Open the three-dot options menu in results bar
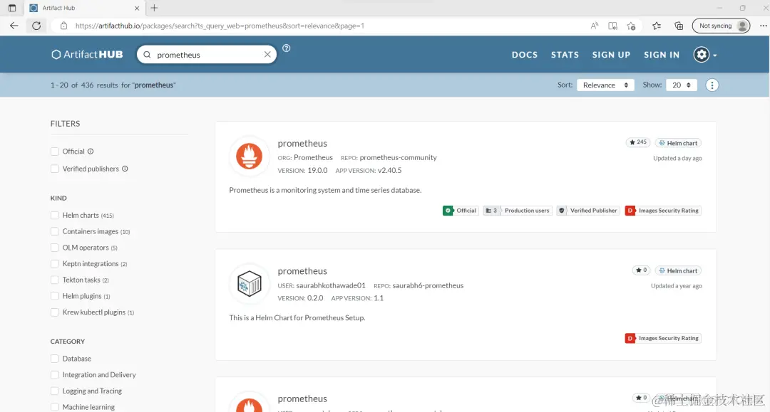Image resolution: width=770 pixels, height=412 pixels. (712, 85)
